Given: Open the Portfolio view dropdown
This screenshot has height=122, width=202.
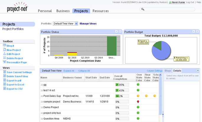Looking at the screenshot, I should coord(76,24).
